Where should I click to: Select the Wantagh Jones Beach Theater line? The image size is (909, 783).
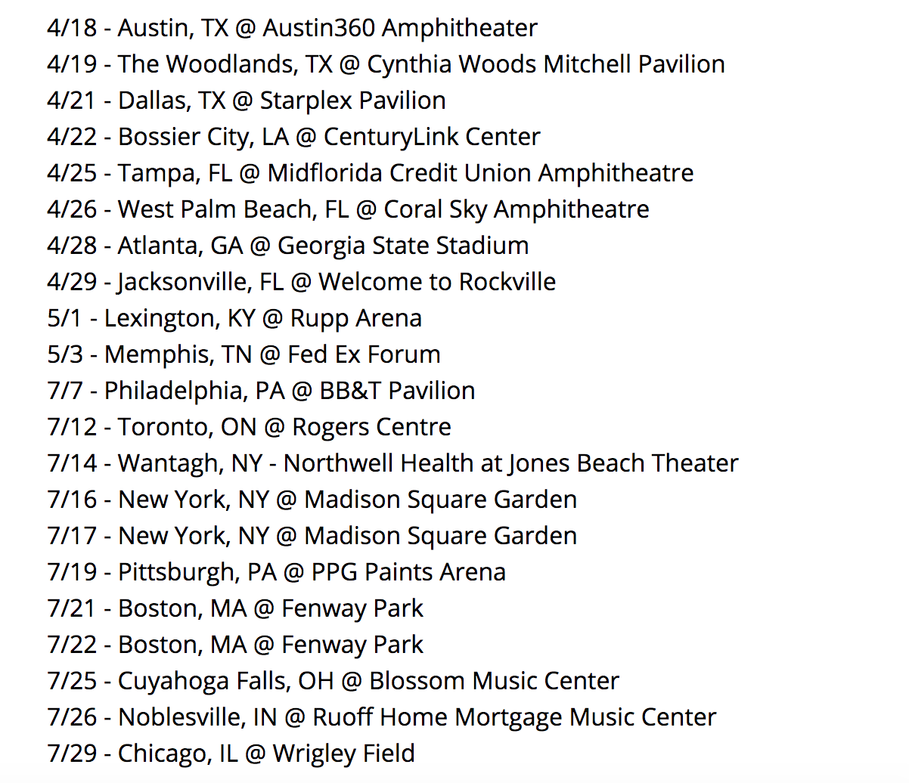click(x=393, y=463)
